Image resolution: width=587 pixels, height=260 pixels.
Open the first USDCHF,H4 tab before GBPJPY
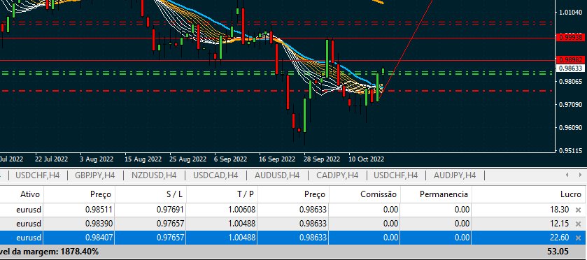click(x=37, y=175)
